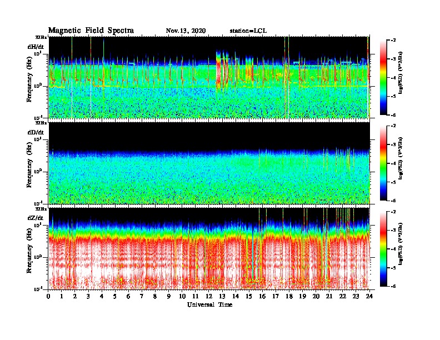Screen dimensions: 440x340
Task: Click the -4 tick on dH/dt color bar
Action: click(x=394, y=78)
